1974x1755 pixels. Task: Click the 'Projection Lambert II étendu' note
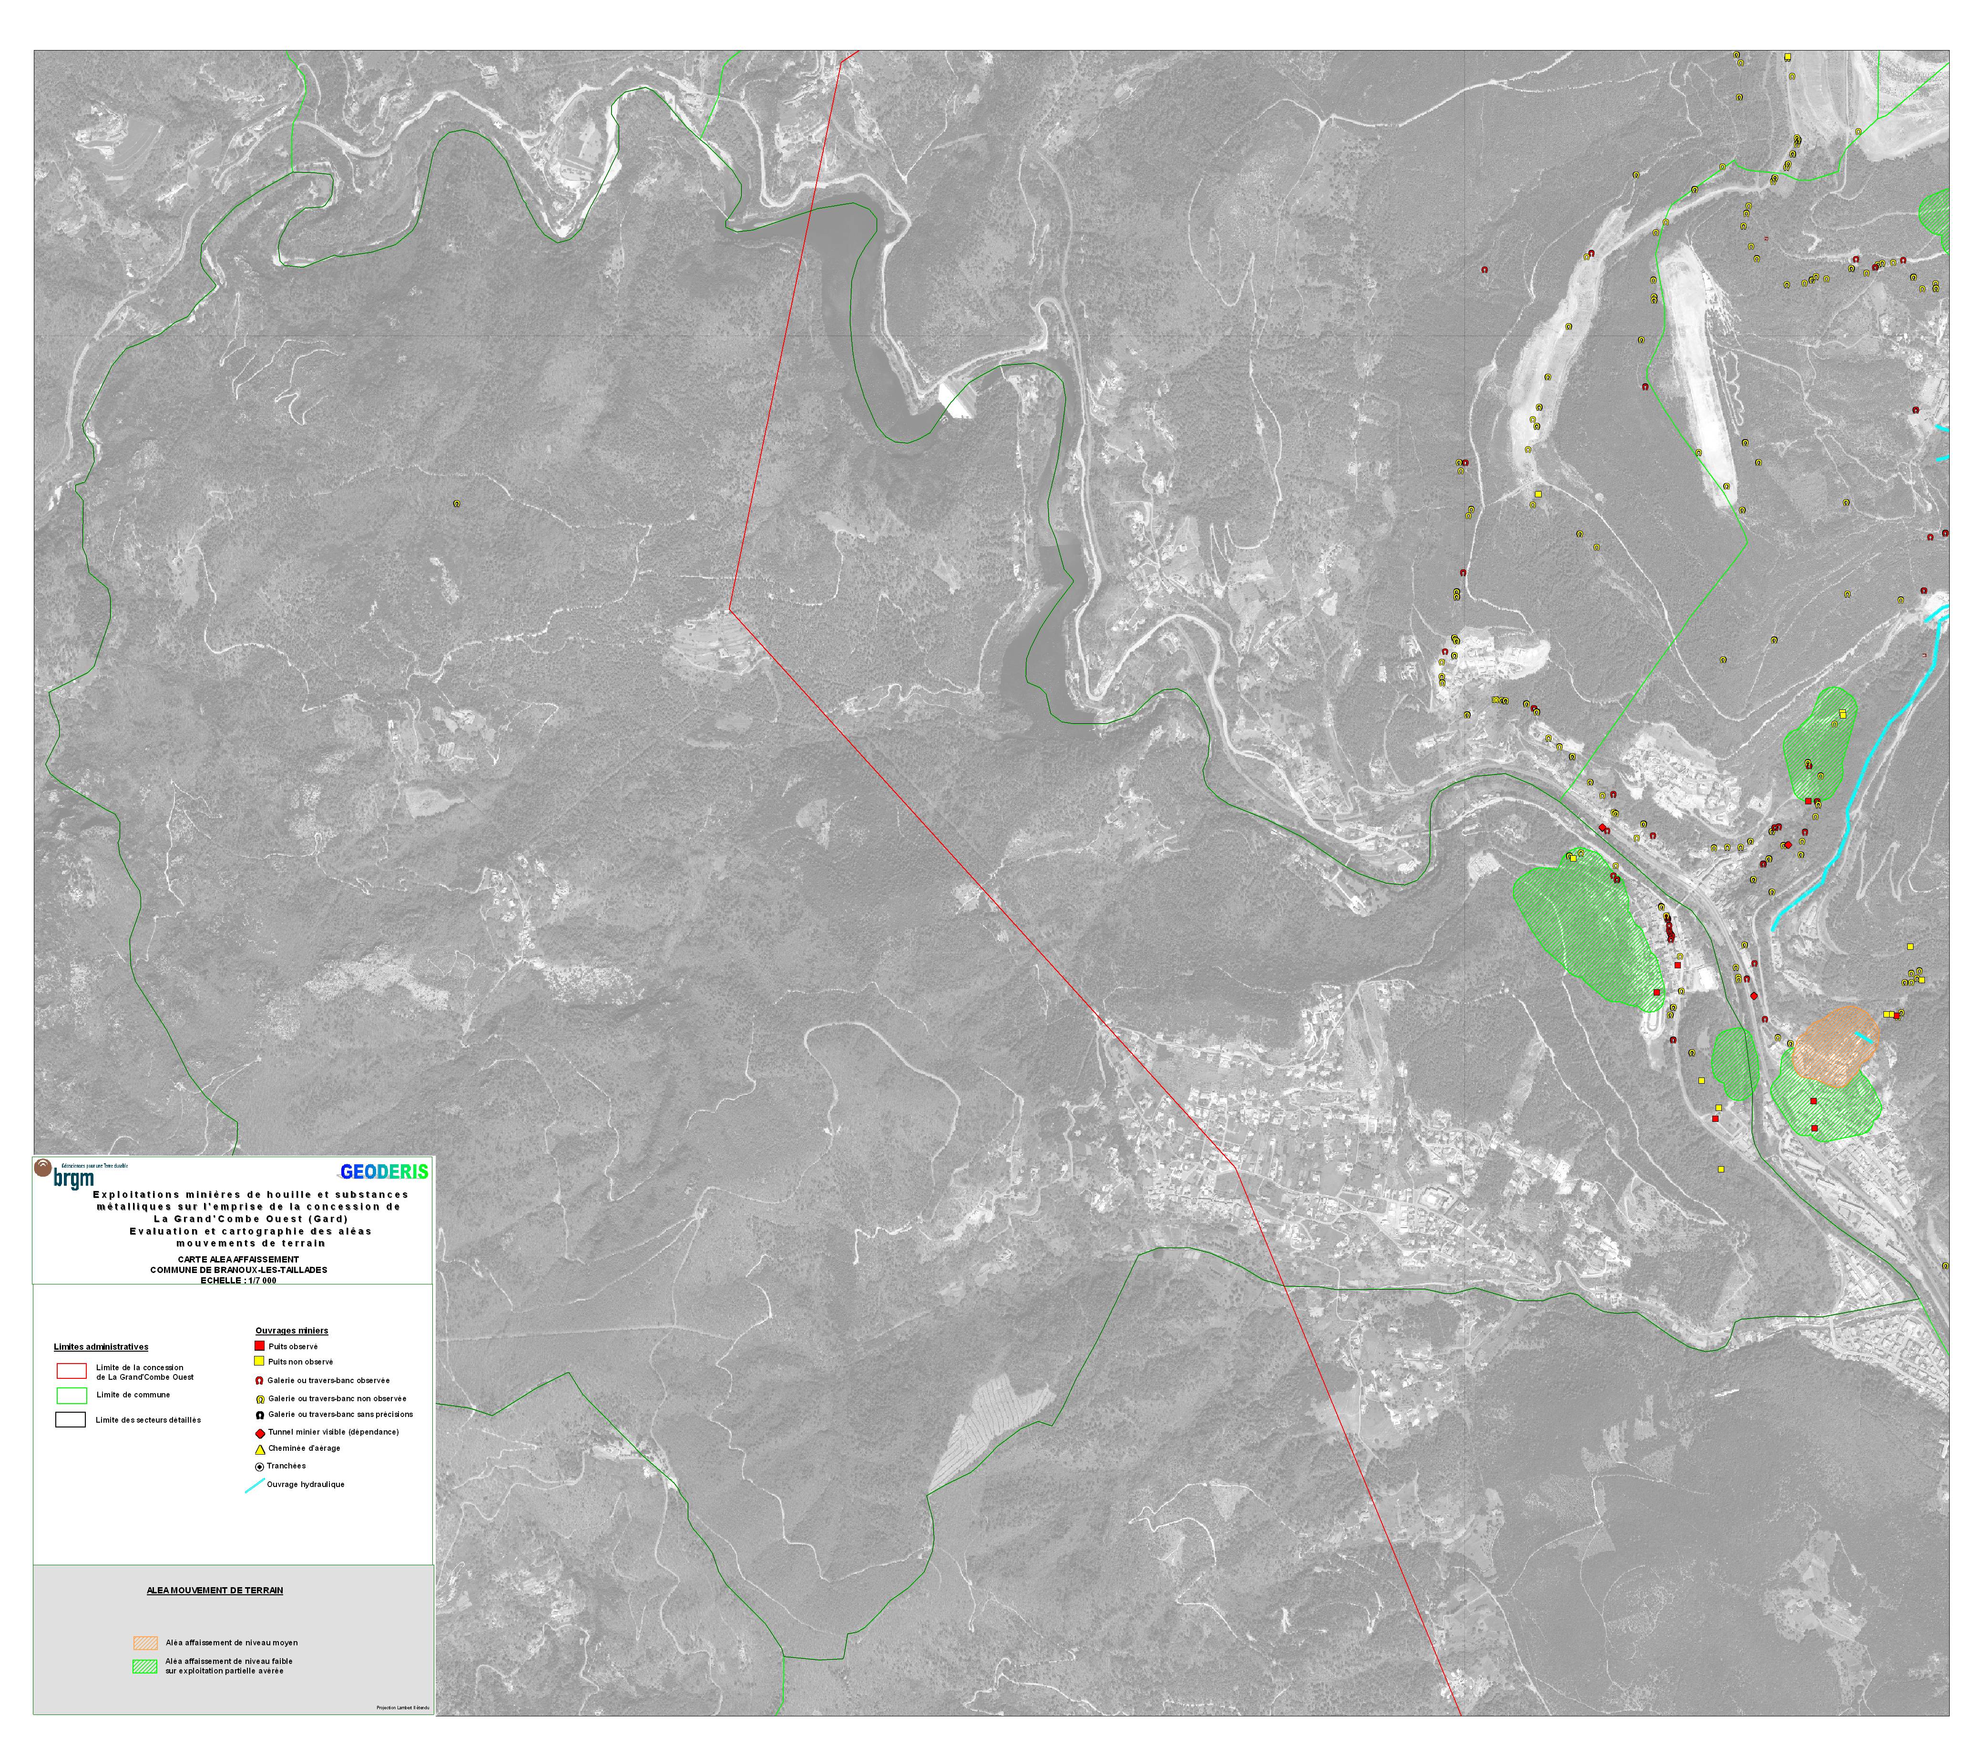click(x=403, y=1709)
